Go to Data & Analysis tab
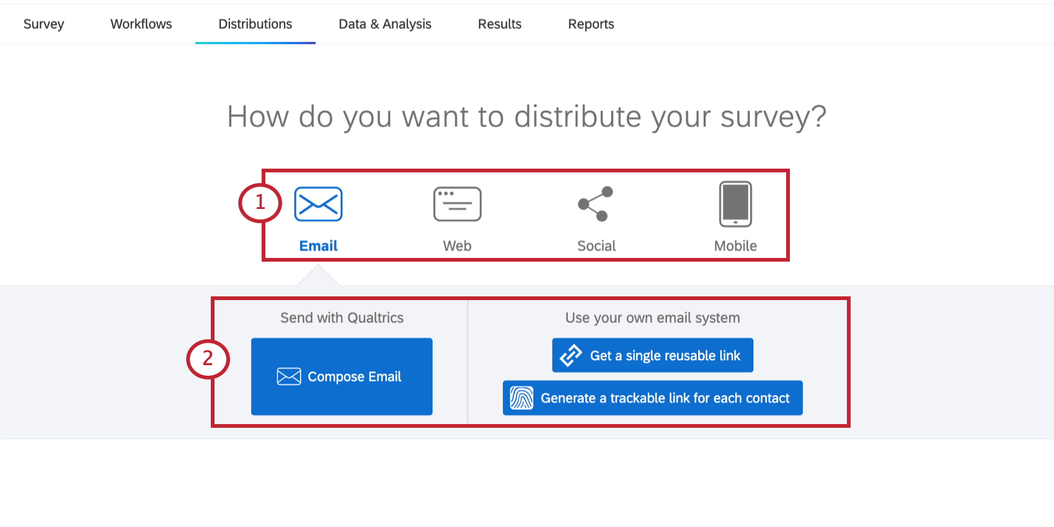The image size is (1054, 527). 385,24
